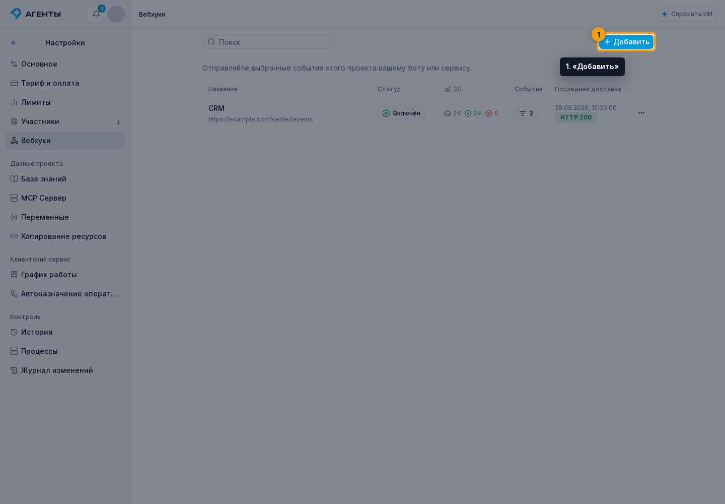Click the История clock icon
The width and height of the screenshot is (725, 504).
[x=14, y=332]
